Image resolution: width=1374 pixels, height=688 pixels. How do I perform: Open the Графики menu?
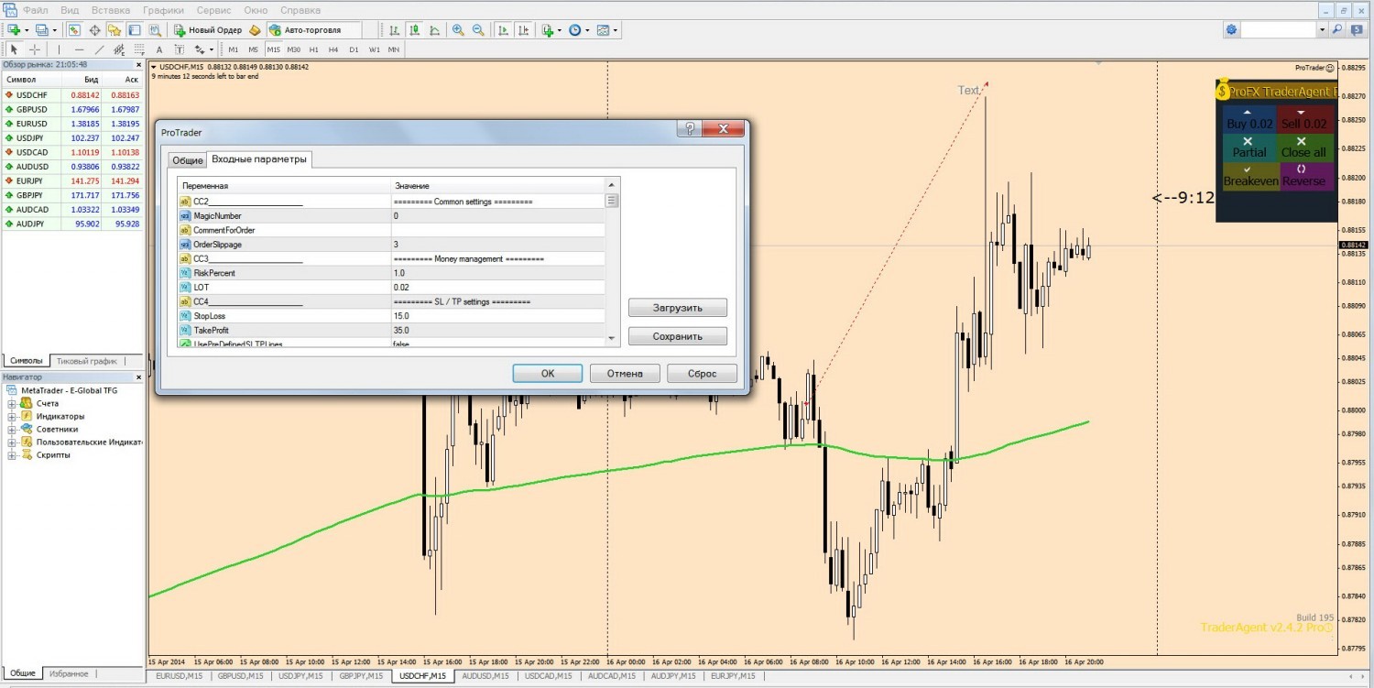point(163,10)
